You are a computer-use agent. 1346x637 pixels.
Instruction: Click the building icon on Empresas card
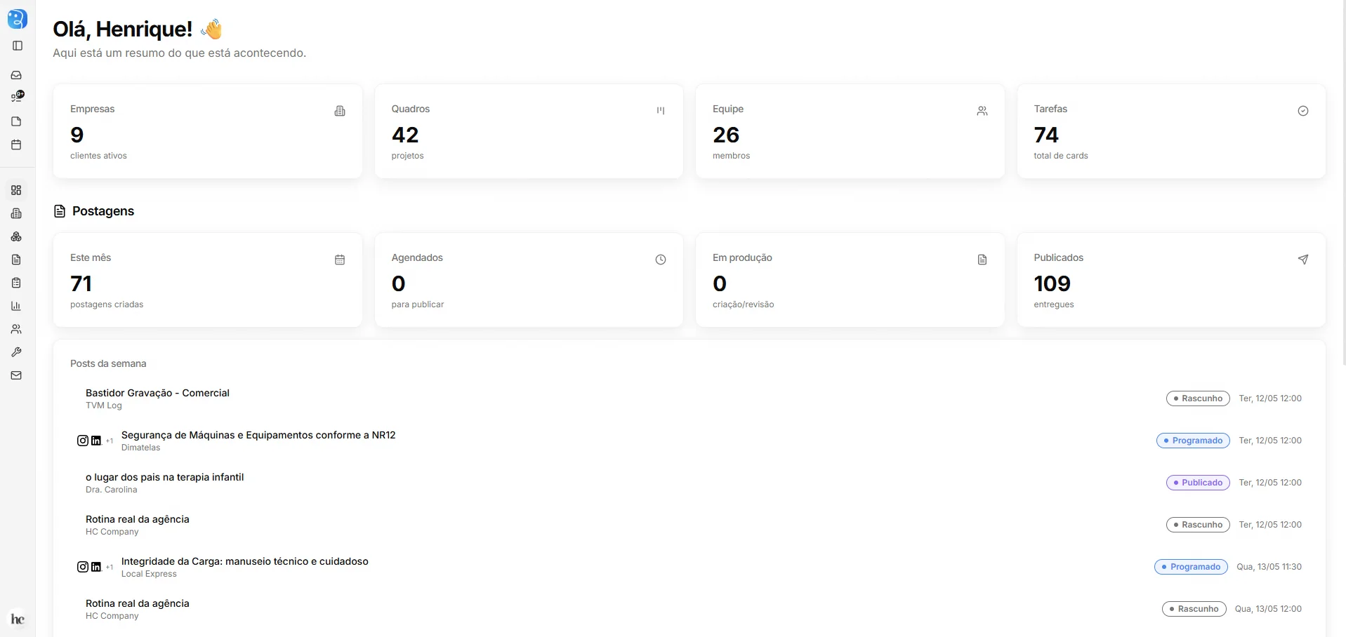click(340, 111)
